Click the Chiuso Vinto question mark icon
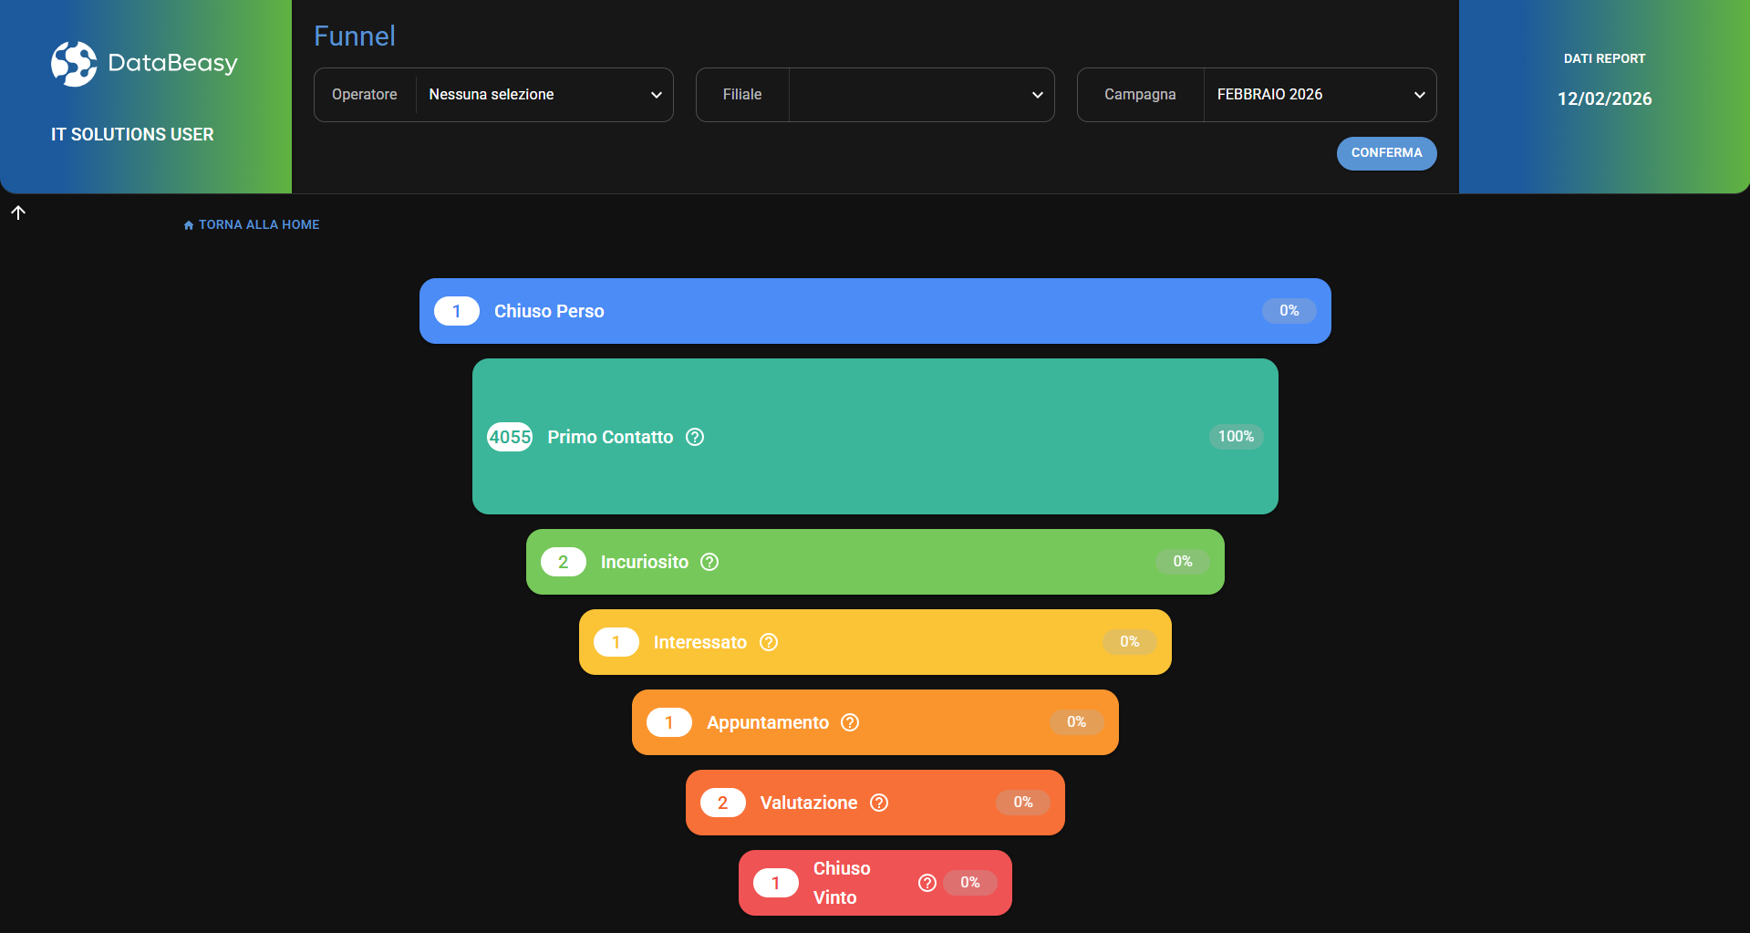Viewport: 1750px width, 933px height. point(927,883)
